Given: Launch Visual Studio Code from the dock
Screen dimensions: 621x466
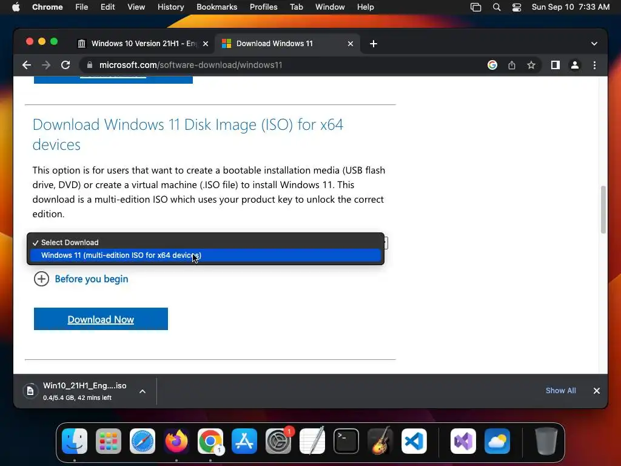Looking at the screenshot, I should (x=414, y=441).
